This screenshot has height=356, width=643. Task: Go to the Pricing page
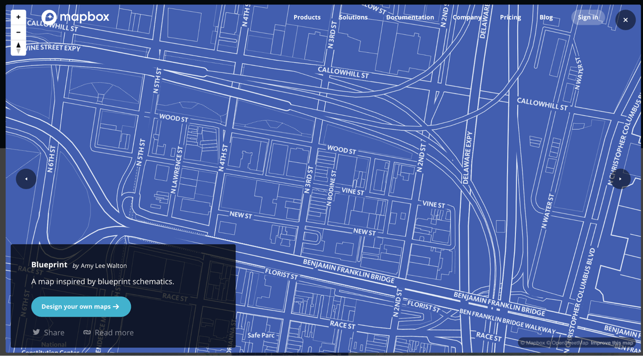[x=510, y=17]
